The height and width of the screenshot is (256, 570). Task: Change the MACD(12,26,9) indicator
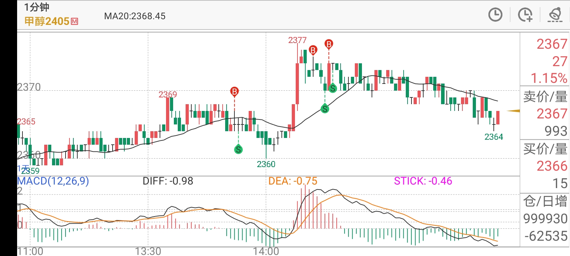(53, 181)
